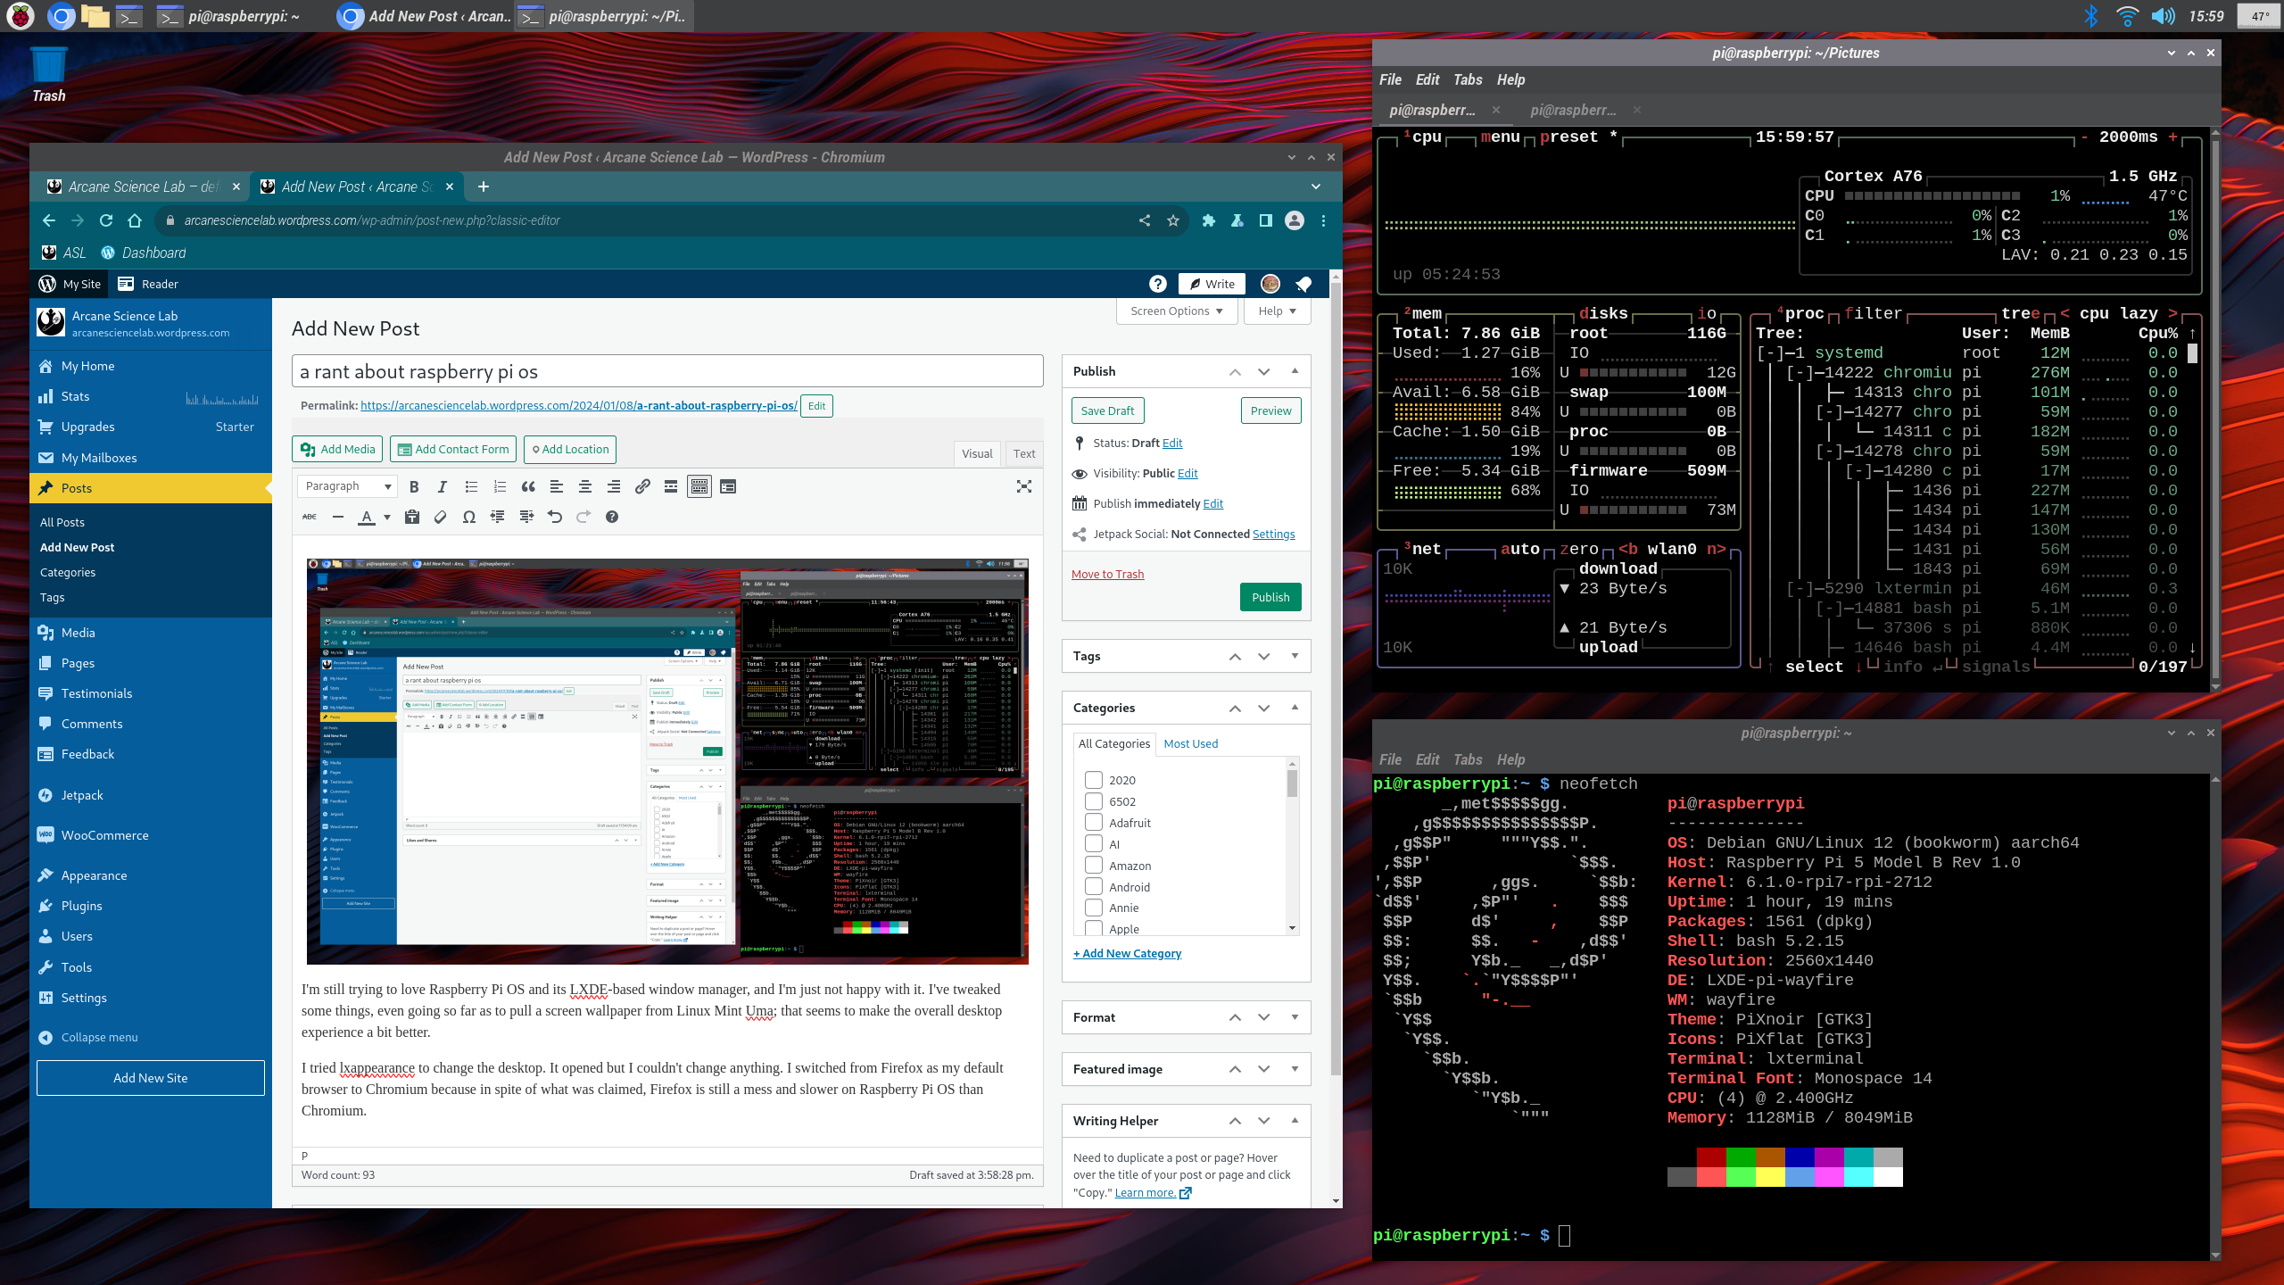Switch to Arcane Science Lab browser tab
The width and height of the screenshot is (2284, 1285).
pyautogui.click(x=143, y=187)
